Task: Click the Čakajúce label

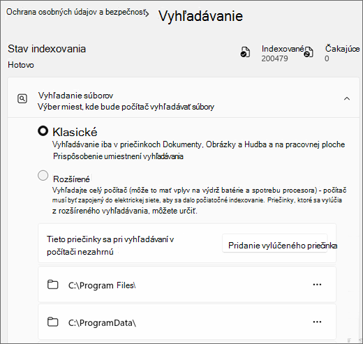Action: pos(342,49)
